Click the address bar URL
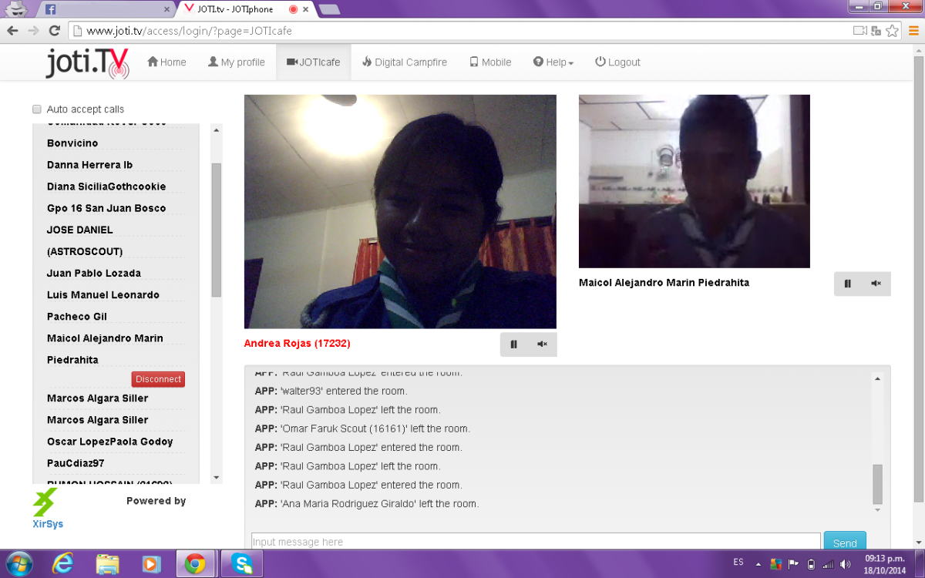 tap(189, 31)
